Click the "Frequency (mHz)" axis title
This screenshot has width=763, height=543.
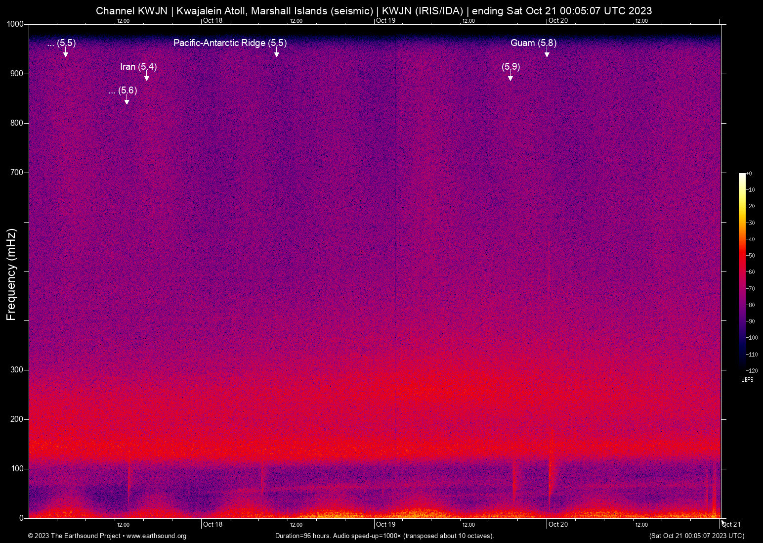11,274
